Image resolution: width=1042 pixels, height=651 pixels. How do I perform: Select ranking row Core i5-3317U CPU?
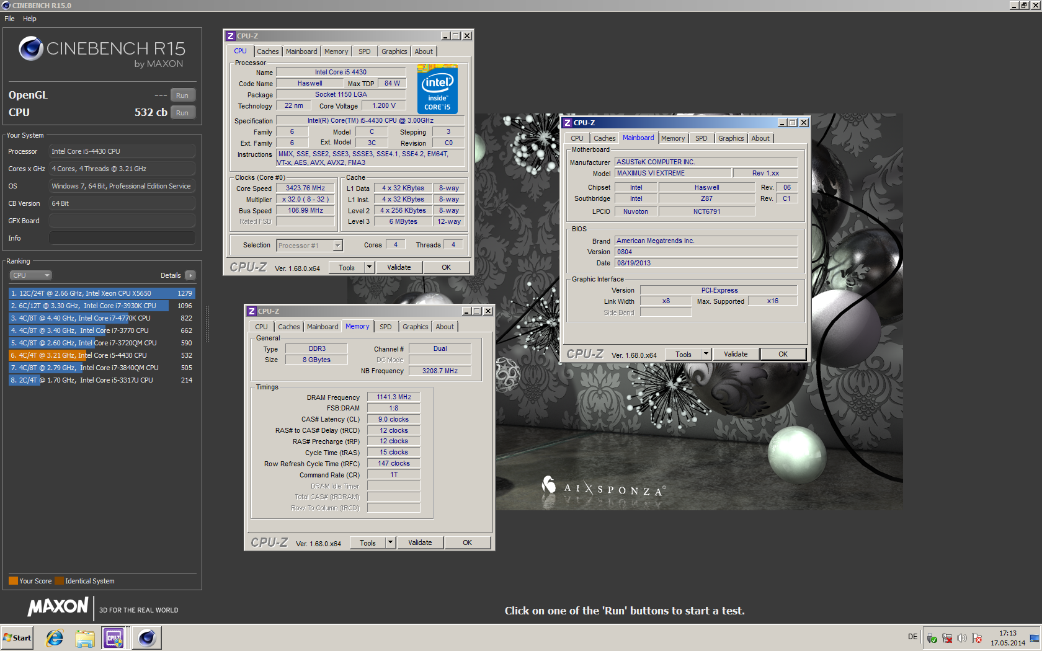click(102, 380)
